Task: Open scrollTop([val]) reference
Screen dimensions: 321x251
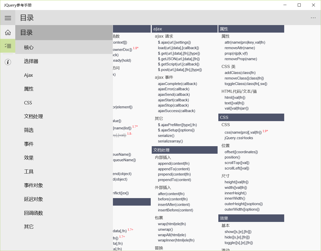Action: [x=237, y=163]
